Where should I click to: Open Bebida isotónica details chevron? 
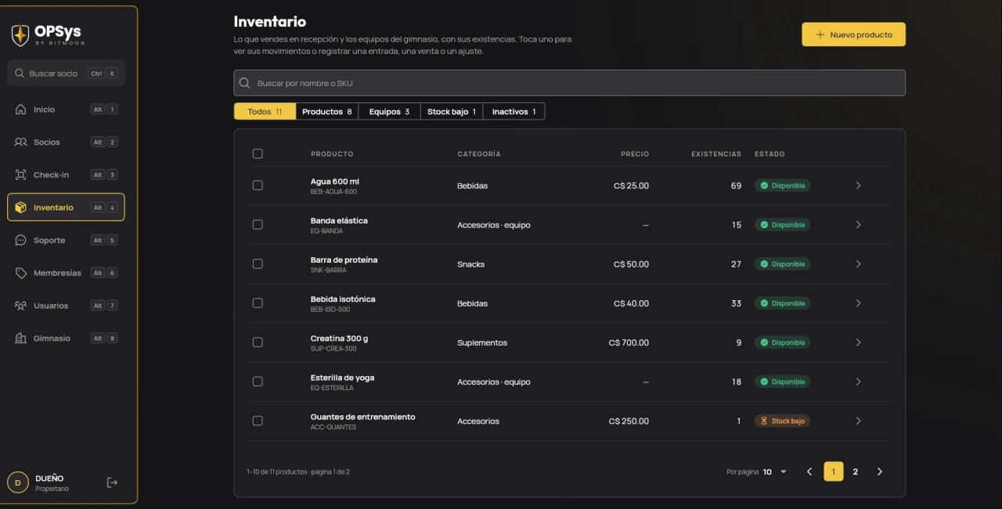pos(858,303)
